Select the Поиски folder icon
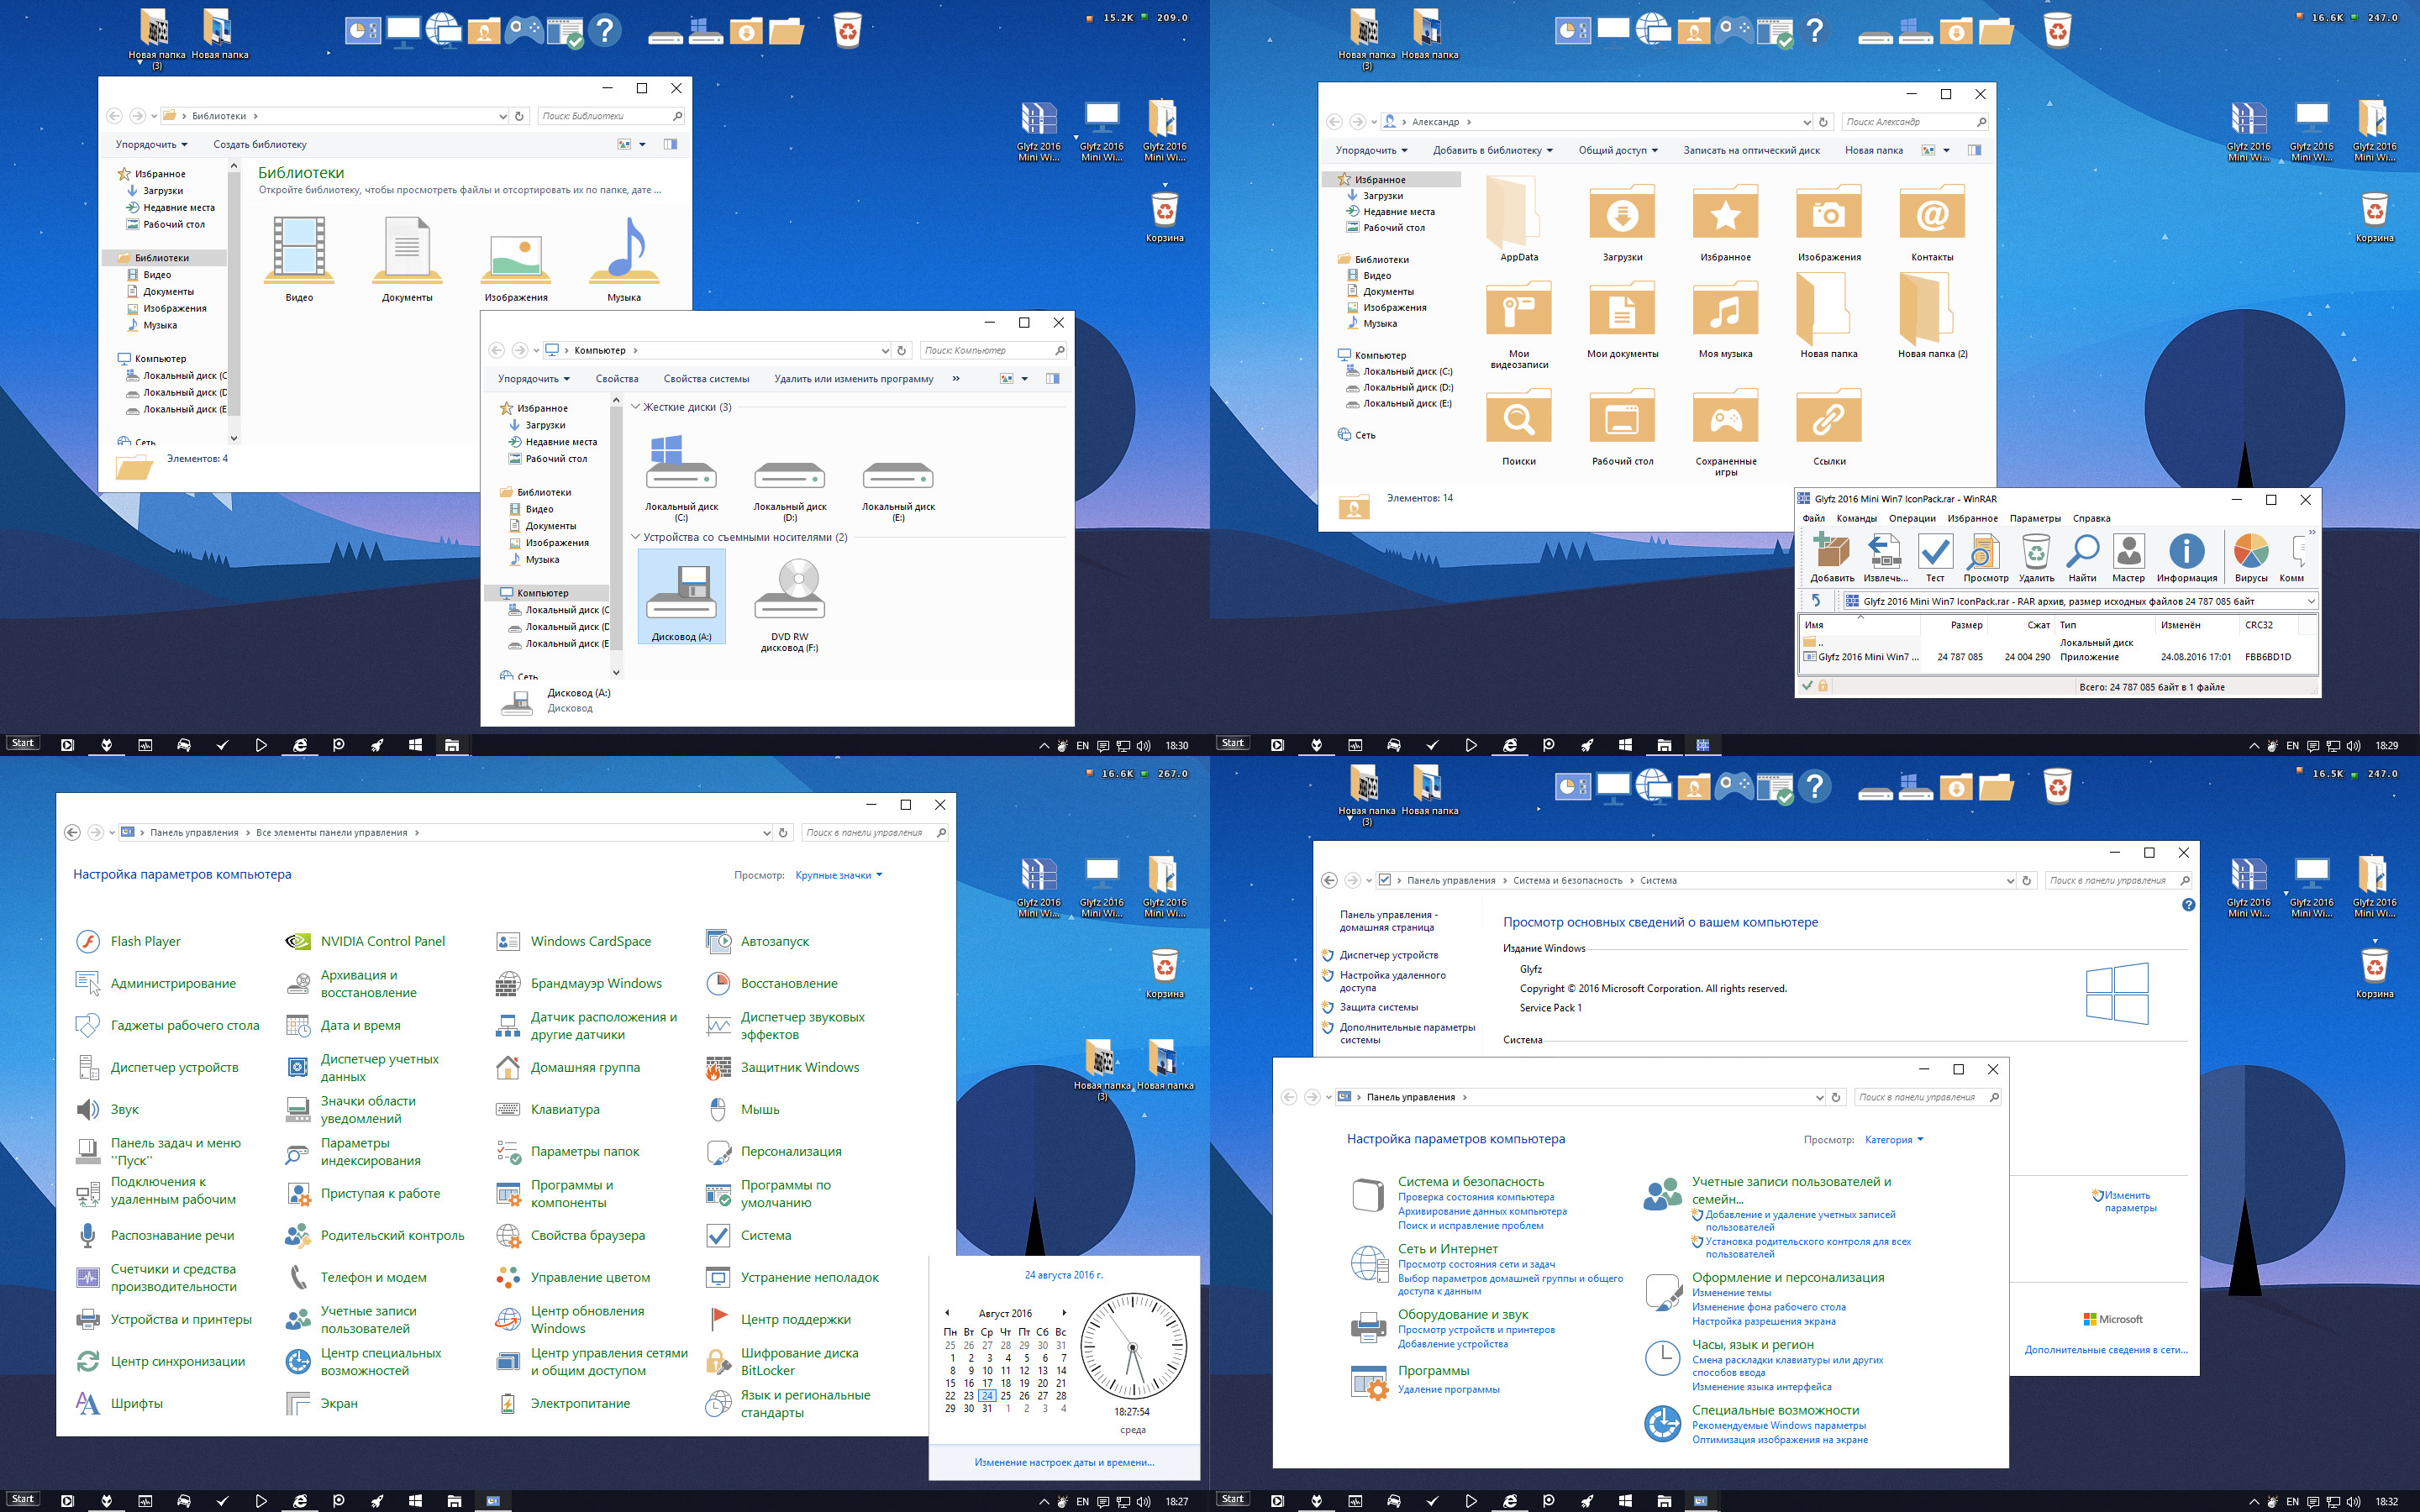The image size is (2420, 1512). 1518,426
